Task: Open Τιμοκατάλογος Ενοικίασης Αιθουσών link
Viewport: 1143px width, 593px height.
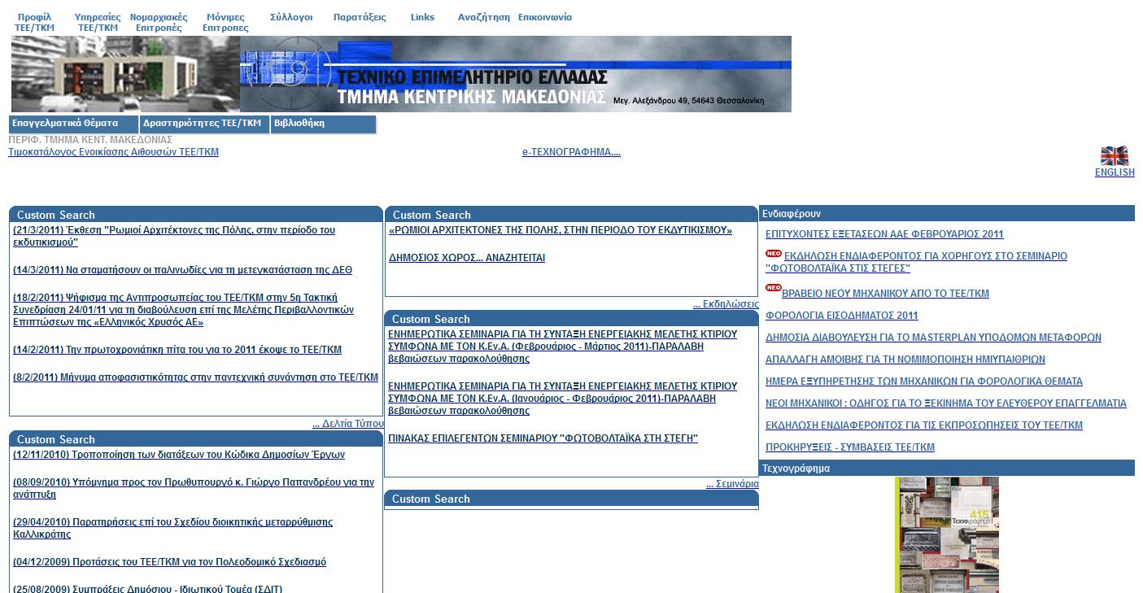Action: coord(113,152)
